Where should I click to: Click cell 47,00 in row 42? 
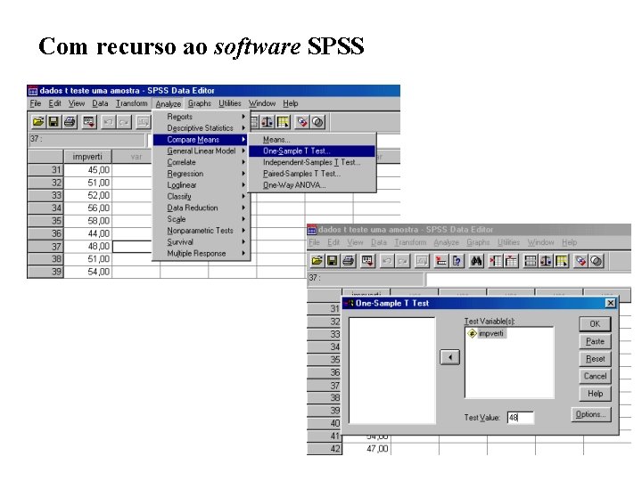(x=366, y=449)
